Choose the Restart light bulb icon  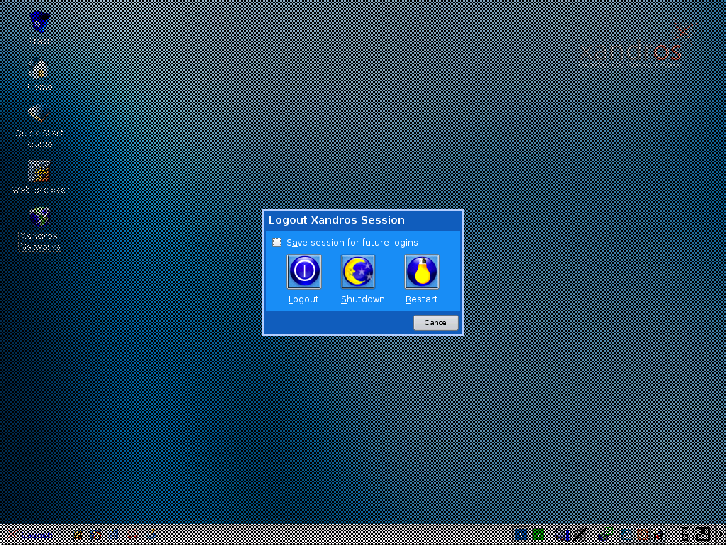coord(421,272)
